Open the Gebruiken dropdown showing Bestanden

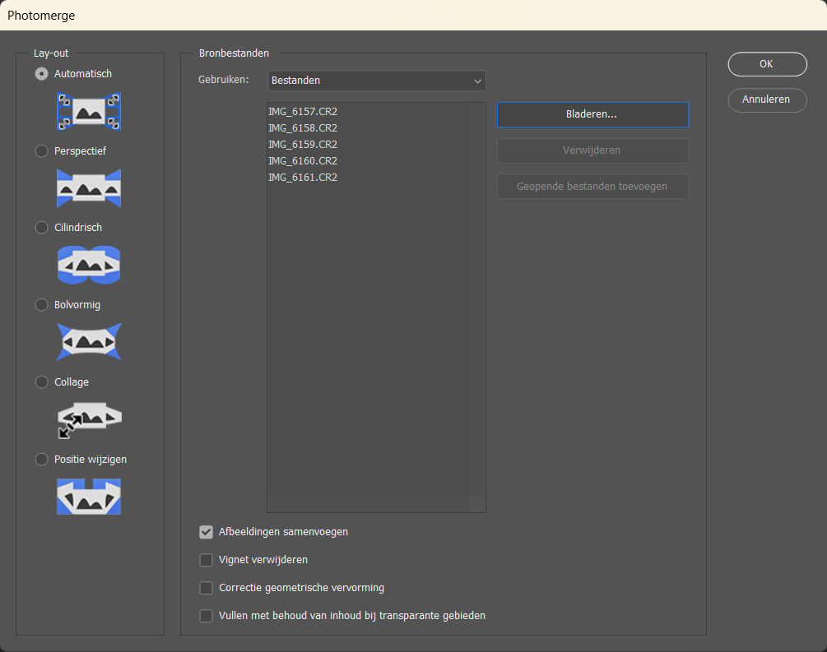coord(377,81)
